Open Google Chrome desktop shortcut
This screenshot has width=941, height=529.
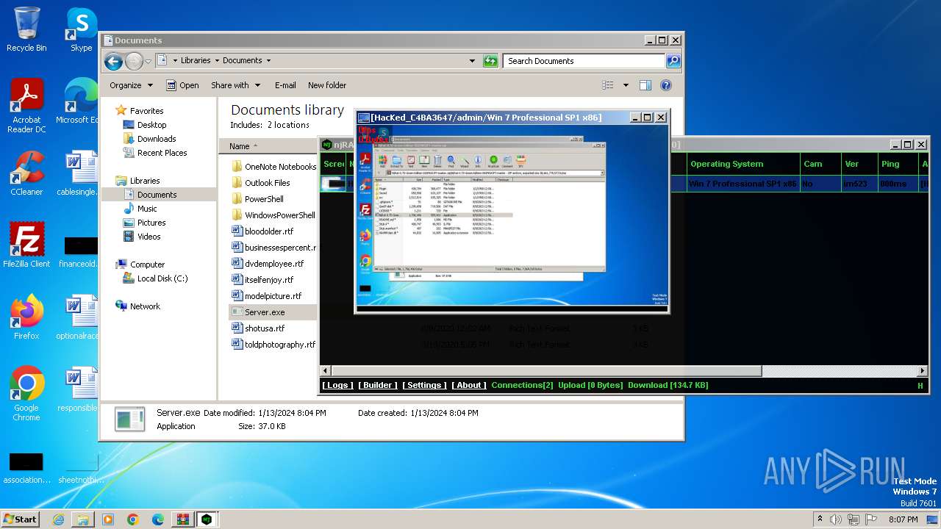coord(26,394)
